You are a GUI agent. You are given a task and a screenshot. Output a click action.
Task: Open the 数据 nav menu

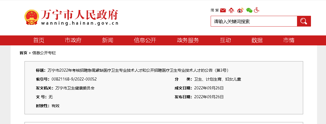257,40
